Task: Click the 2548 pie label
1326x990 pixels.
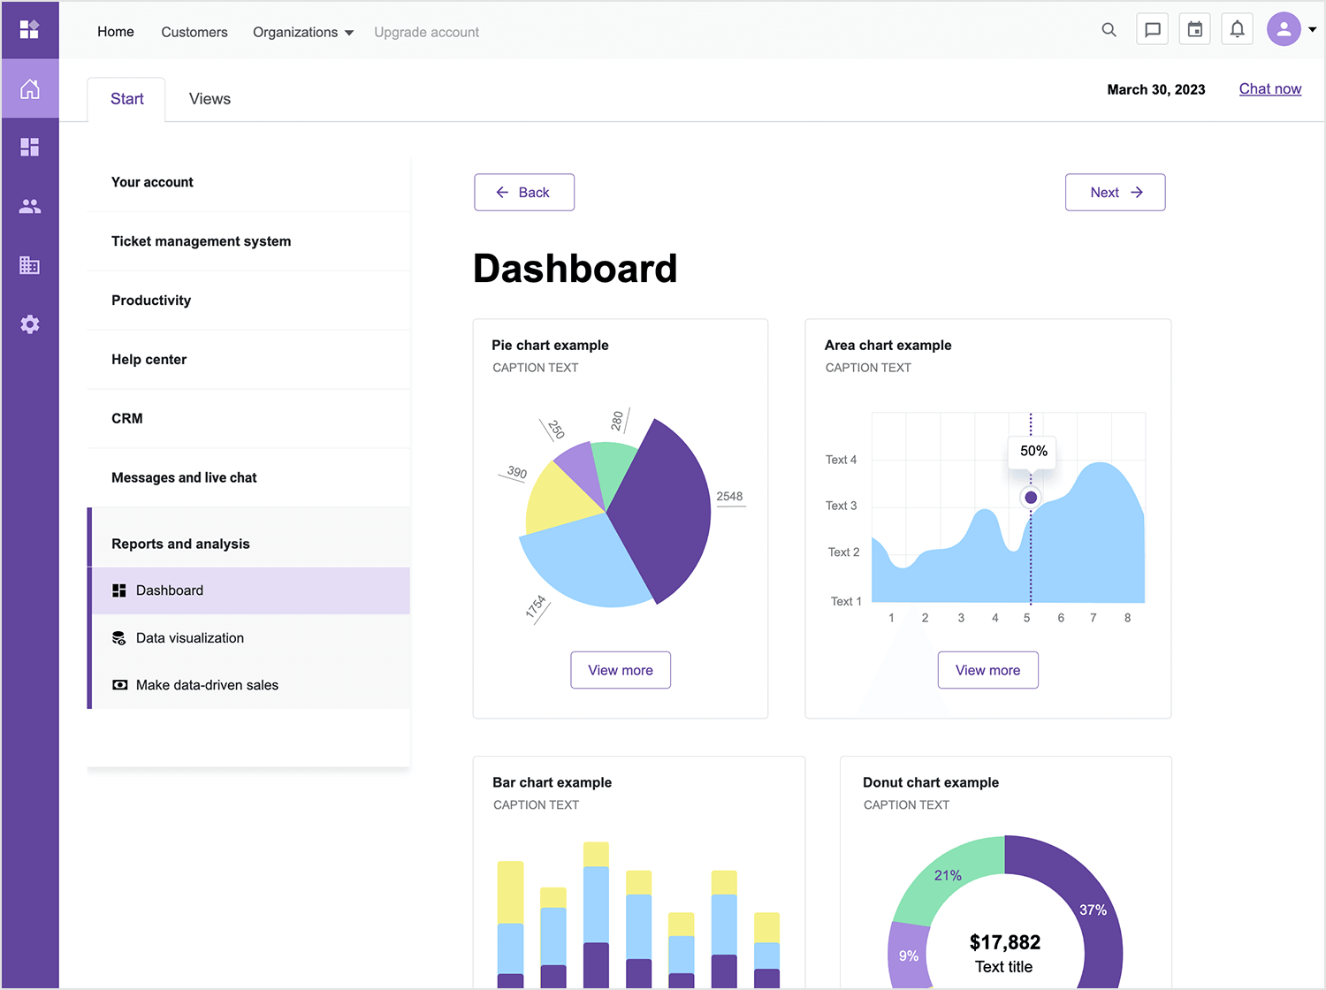Action: tap(729, 497)
